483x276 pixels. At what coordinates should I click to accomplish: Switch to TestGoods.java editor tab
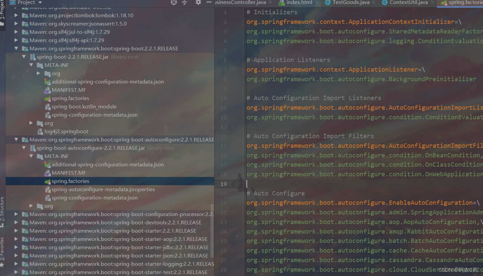(351, 3)
